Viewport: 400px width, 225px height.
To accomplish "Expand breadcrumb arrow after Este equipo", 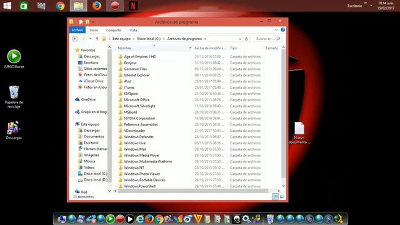I will pyautogui.click(x=134, y=39).
